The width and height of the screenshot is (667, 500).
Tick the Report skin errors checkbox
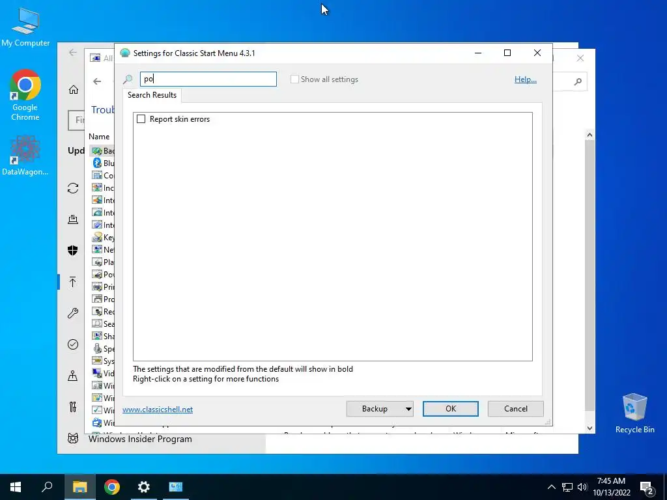pos(141,119)
